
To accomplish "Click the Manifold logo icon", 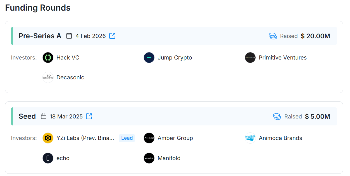I will point(149,158).
